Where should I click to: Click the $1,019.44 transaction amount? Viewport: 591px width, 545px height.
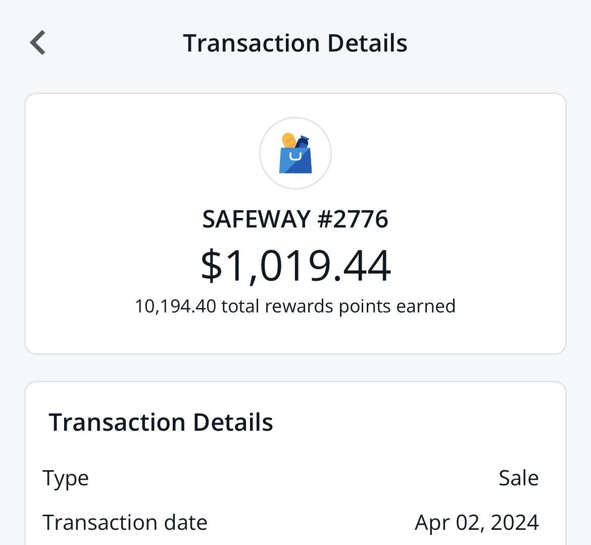(x=295, y=265)
